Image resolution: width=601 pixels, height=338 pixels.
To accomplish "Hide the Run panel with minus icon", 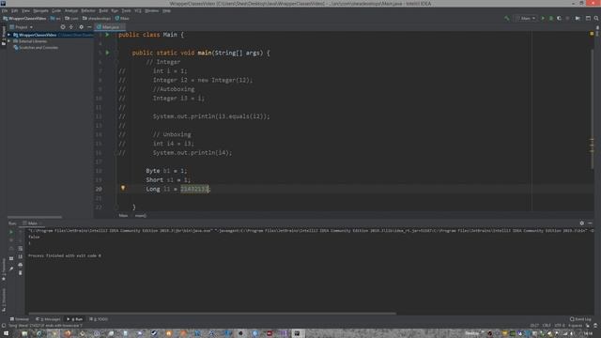I will [x=591, y=223].
